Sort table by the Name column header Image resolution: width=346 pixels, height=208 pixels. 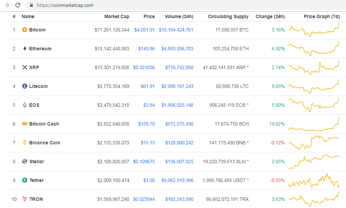(x=28, y=16)
